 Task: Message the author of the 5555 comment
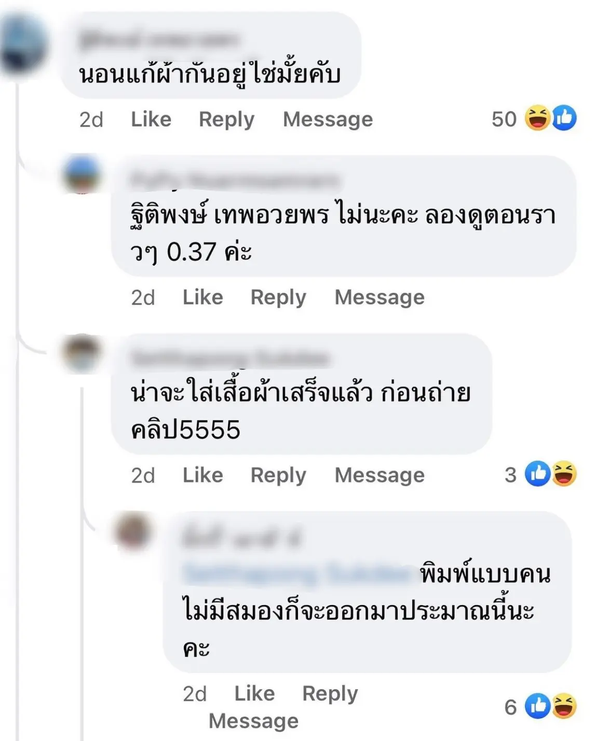[380, 475]
